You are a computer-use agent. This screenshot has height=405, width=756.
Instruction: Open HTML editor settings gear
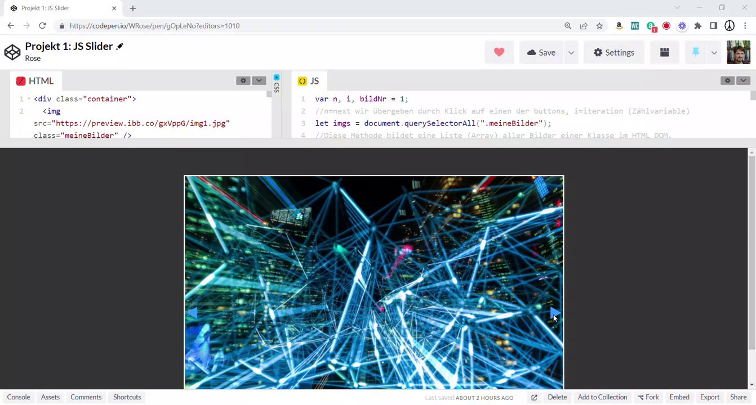tap(243, 80)
